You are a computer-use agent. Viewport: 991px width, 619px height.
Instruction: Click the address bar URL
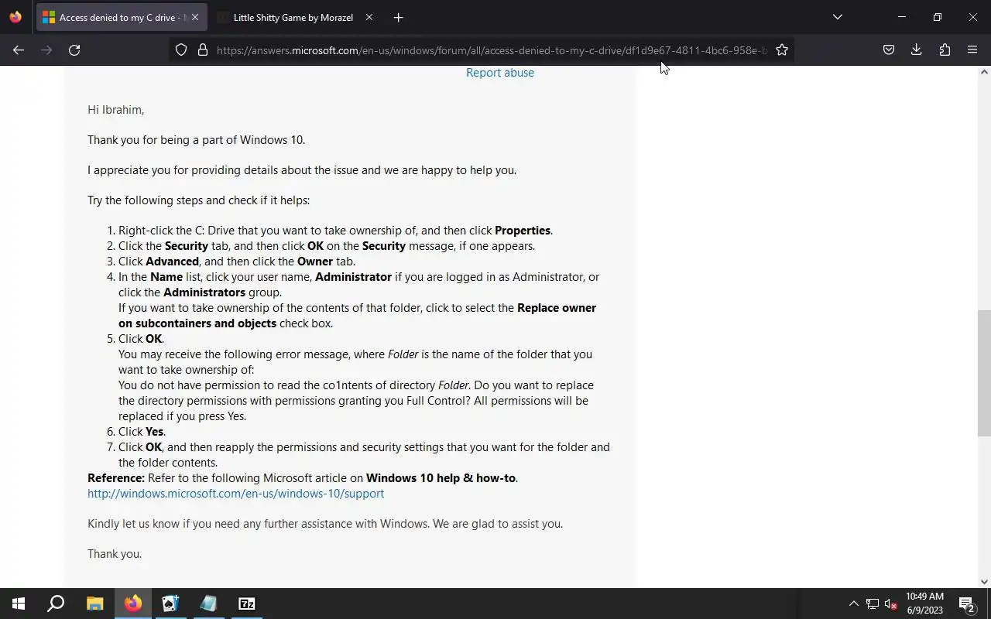[x=492, y=50]
